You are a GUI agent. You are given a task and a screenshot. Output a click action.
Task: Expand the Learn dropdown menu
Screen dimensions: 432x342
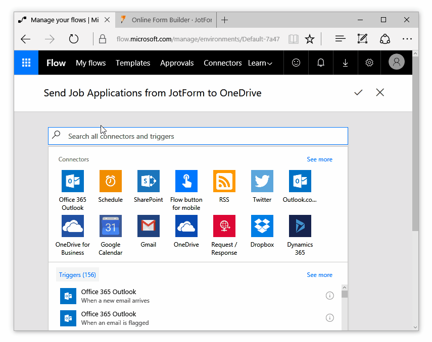(260, 63)
